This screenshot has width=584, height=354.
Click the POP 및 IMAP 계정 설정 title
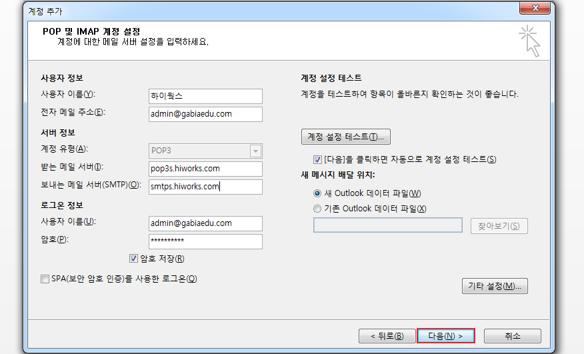click(x=91, y=31)
